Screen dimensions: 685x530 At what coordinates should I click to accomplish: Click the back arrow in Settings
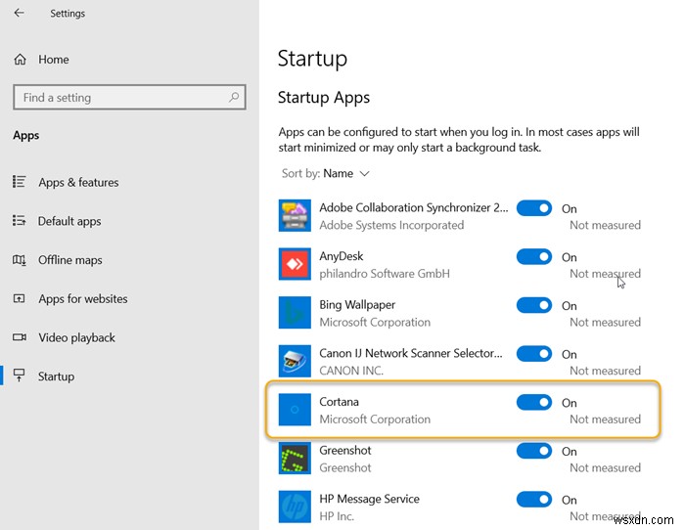pyautogui.click(x=20, y=14)
